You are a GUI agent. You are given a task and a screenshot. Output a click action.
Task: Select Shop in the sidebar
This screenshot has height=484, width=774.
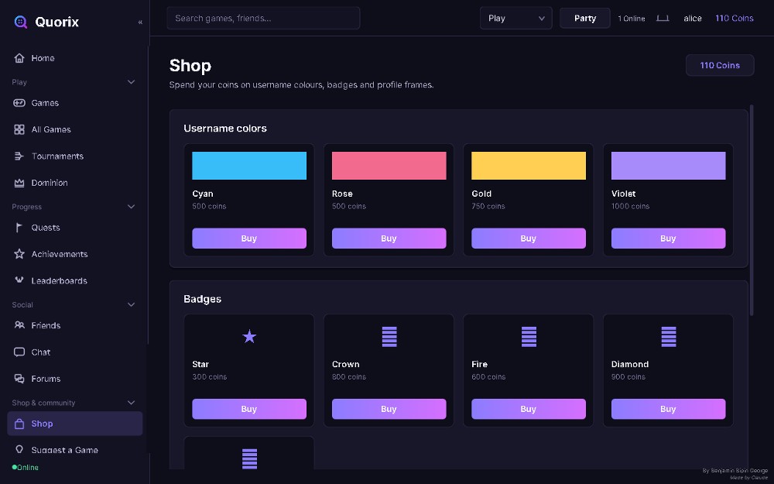(75, 424)
